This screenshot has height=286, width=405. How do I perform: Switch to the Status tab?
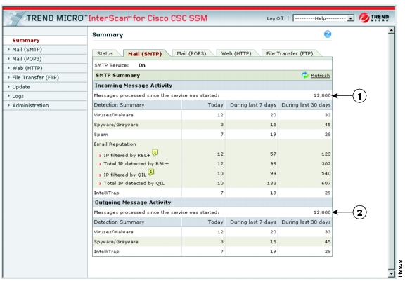105,53
